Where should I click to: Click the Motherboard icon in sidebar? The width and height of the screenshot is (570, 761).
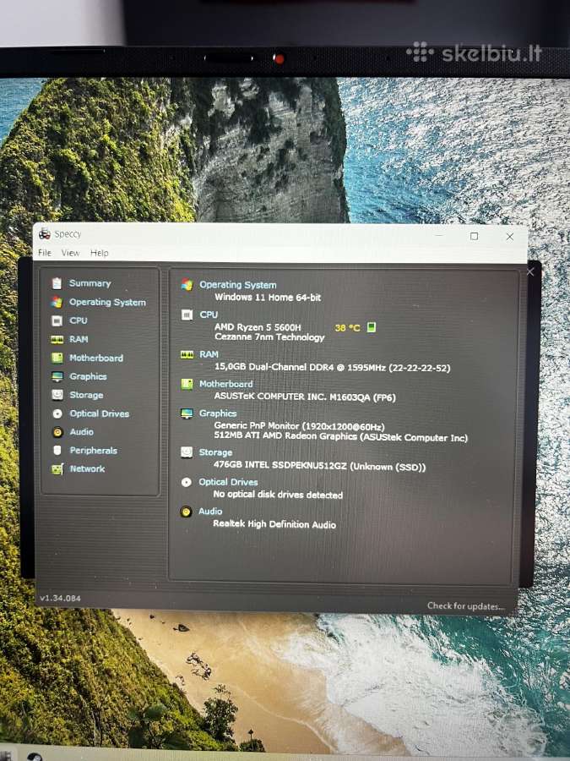coord(57,358)
